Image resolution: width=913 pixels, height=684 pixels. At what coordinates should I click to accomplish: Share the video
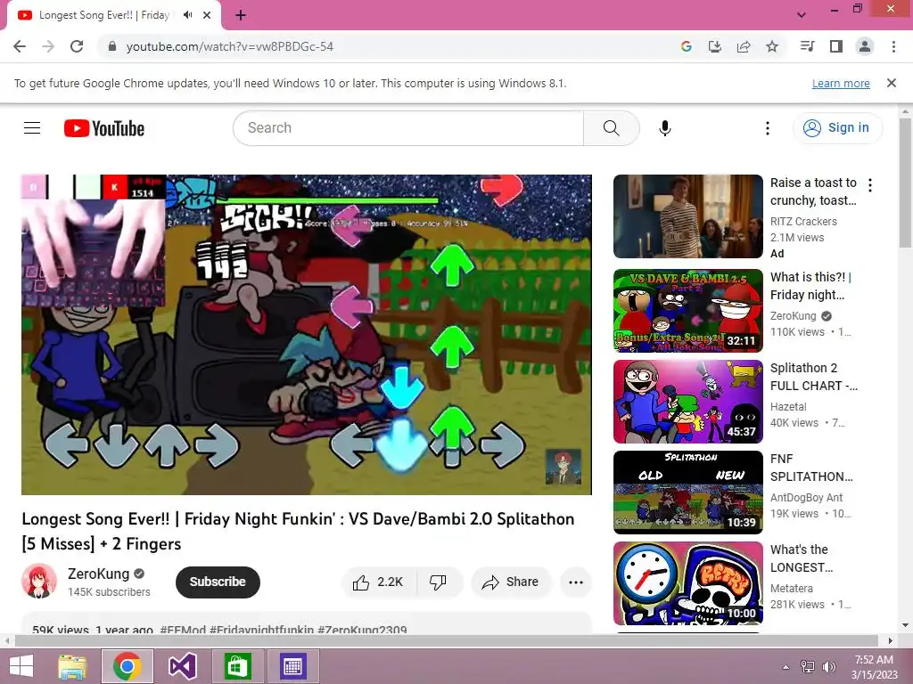(x=511, y=582)
